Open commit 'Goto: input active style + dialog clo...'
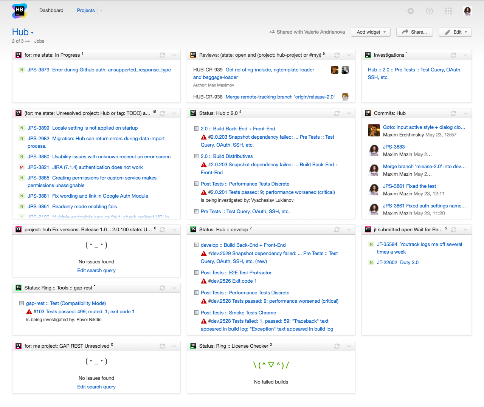 (424, 127)
